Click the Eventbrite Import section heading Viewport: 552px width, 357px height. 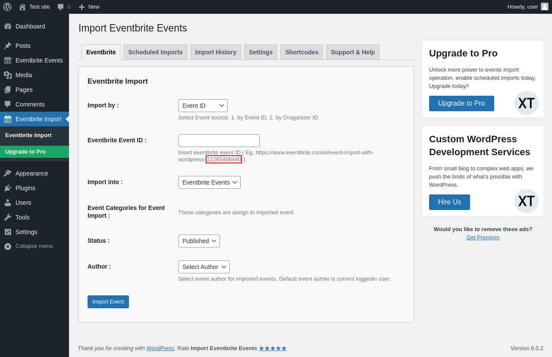pyautogui.click(x=118, y=81)
